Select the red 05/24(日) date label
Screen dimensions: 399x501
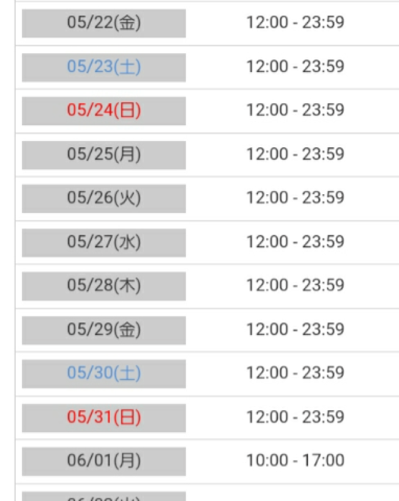104,111
